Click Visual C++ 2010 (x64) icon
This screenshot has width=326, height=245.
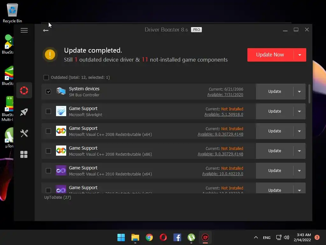pyautogui.click(x=61, y=170)
